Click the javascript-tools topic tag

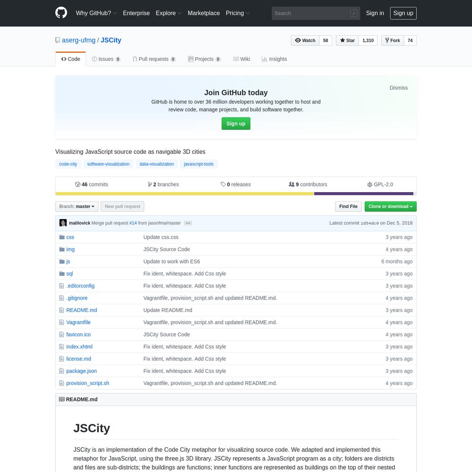point(198,164)
